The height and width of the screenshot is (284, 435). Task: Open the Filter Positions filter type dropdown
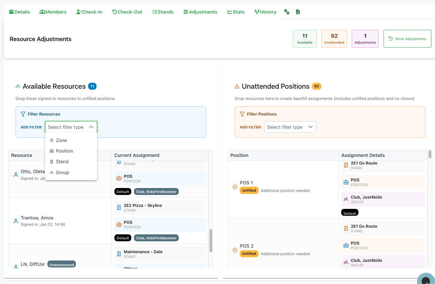[x=290, y=127]
